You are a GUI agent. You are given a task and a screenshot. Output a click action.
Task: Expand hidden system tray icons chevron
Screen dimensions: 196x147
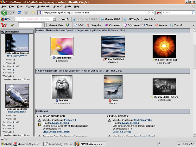coord(179,144)
